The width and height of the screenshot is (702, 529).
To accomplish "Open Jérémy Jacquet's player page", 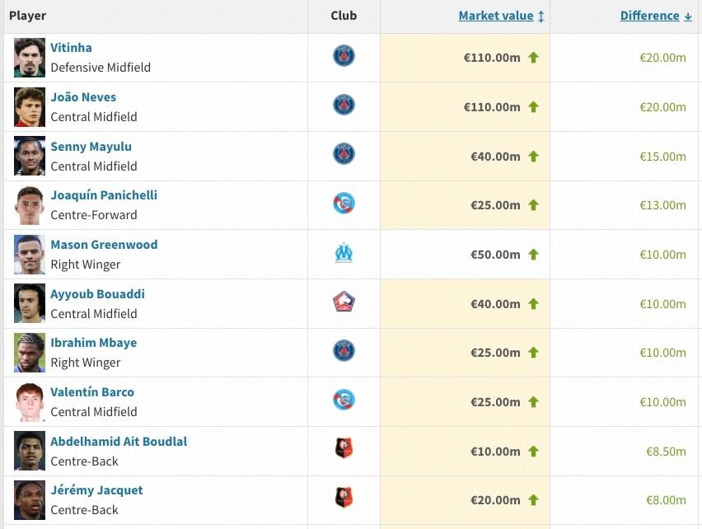I will tap(96, 490).
